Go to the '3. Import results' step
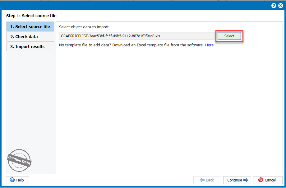The width and height of the screenshot is (286, 188). point(30,46)
